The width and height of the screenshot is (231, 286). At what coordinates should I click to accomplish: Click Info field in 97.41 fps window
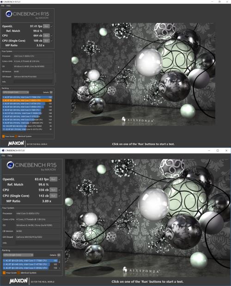(33, 82)
